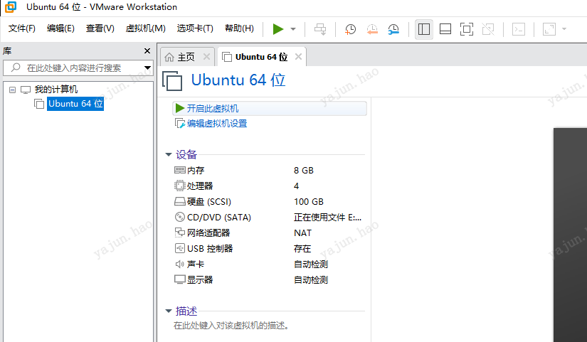Select the 内存 device row

point(269,170)
